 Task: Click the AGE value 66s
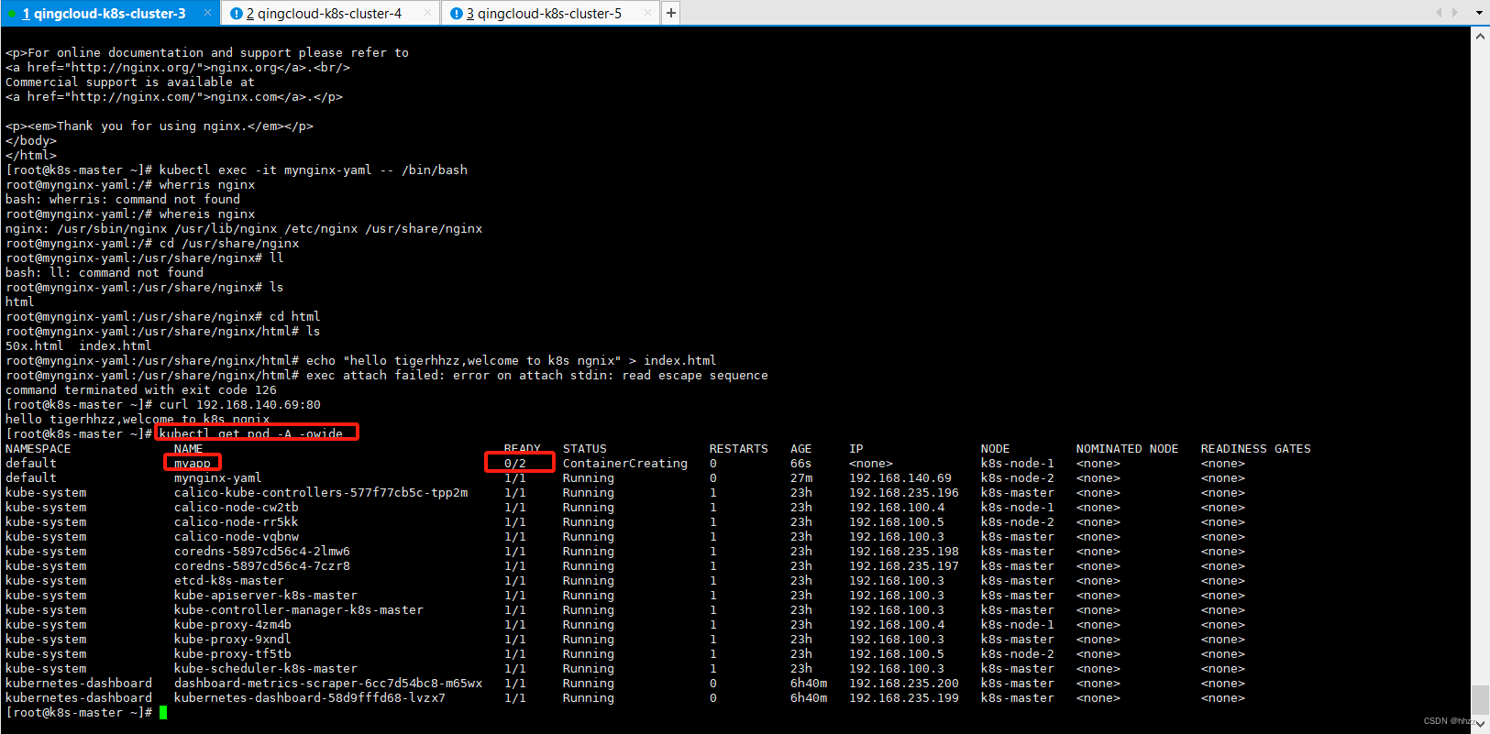click(801, 463)
